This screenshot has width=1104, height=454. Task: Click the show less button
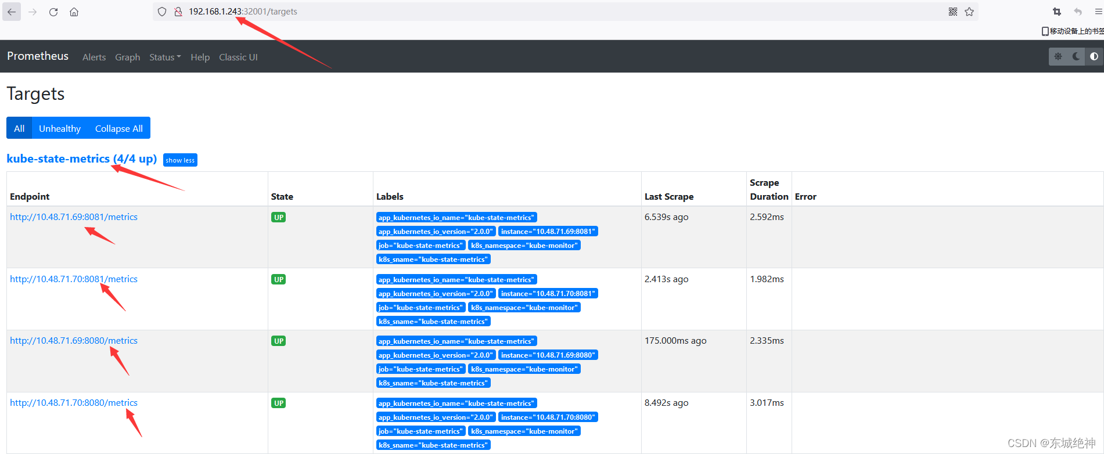click(180, 160)
